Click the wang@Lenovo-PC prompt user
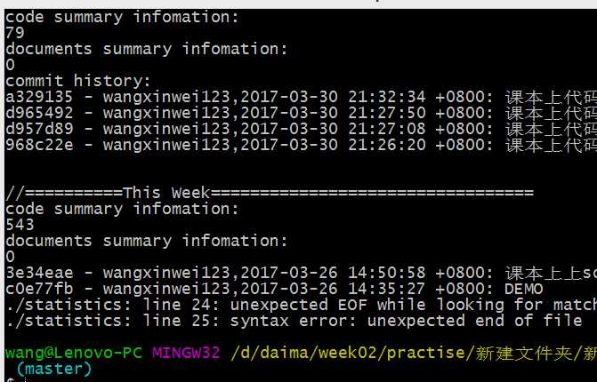The width and height of the screenshot is (597, 382). coord(74,353)
